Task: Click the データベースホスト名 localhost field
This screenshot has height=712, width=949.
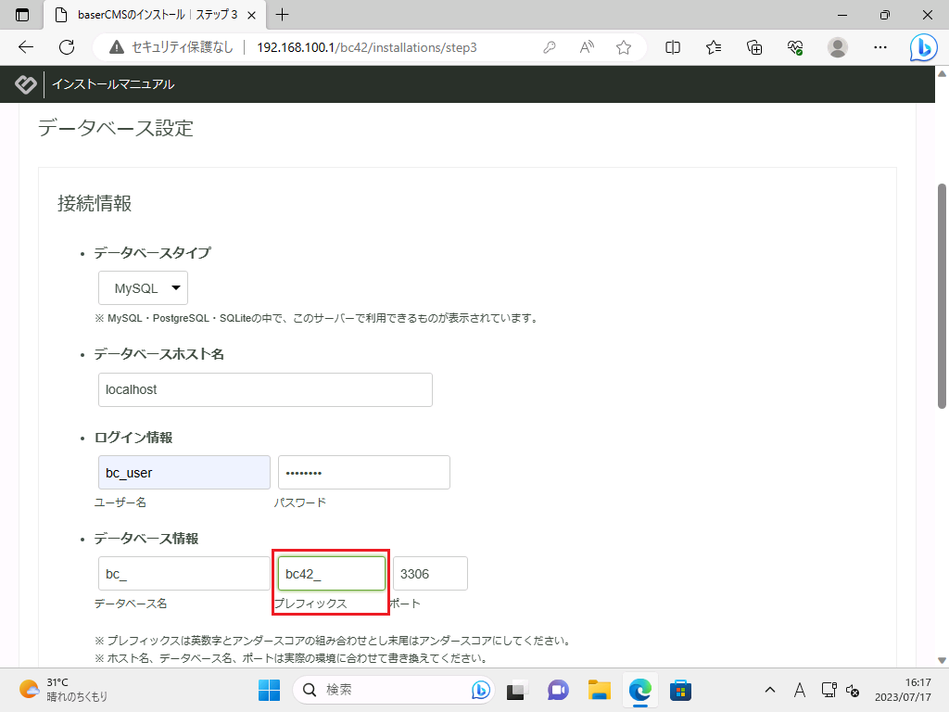Action: pyautogui.click(x=265, y=389)
